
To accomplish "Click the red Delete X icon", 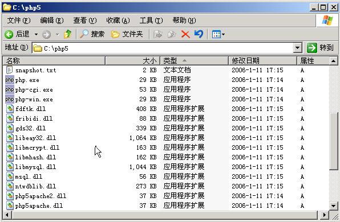I will pos(185,34).
